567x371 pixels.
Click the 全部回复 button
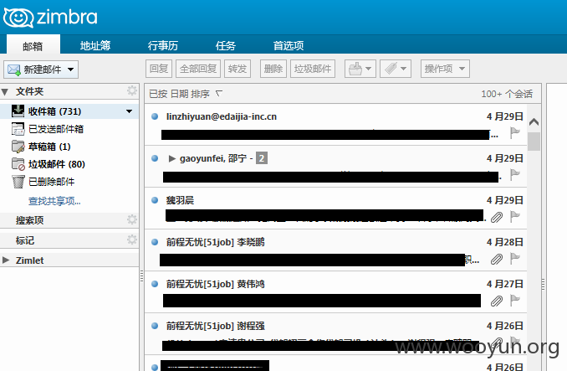(198, 69)
